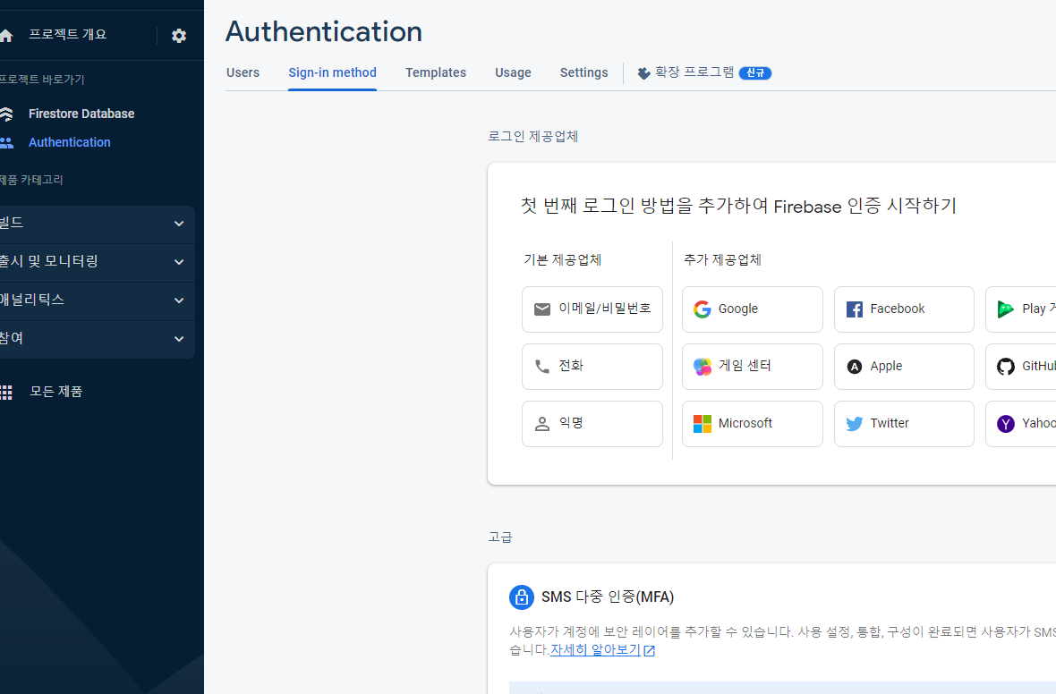The image size is (1056, 694).
Task: Click the Facebook logo icon
Action: click(855, 309)
